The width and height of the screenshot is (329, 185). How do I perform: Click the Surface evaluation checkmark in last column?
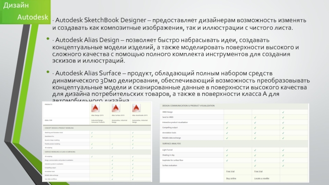283,165
